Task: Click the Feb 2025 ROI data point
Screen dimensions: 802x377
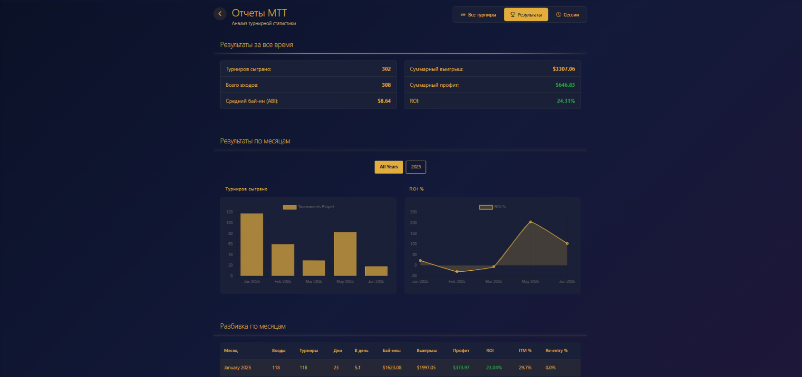Action: (457, 272)
